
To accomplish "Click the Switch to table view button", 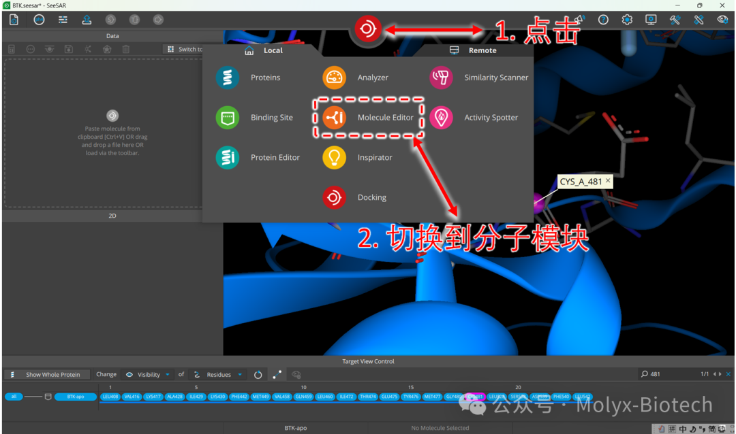I will [x=184, y=49].
